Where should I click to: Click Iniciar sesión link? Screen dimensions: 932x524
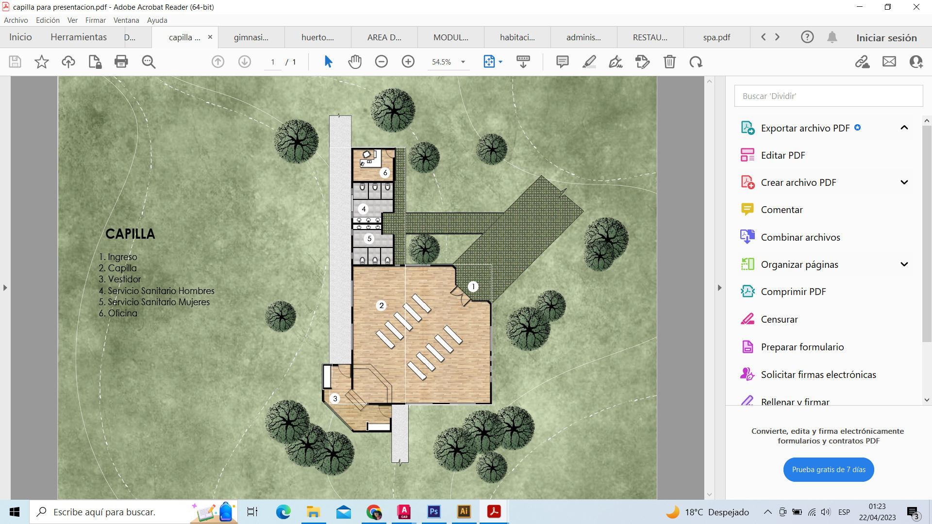[x=886, y=38]
